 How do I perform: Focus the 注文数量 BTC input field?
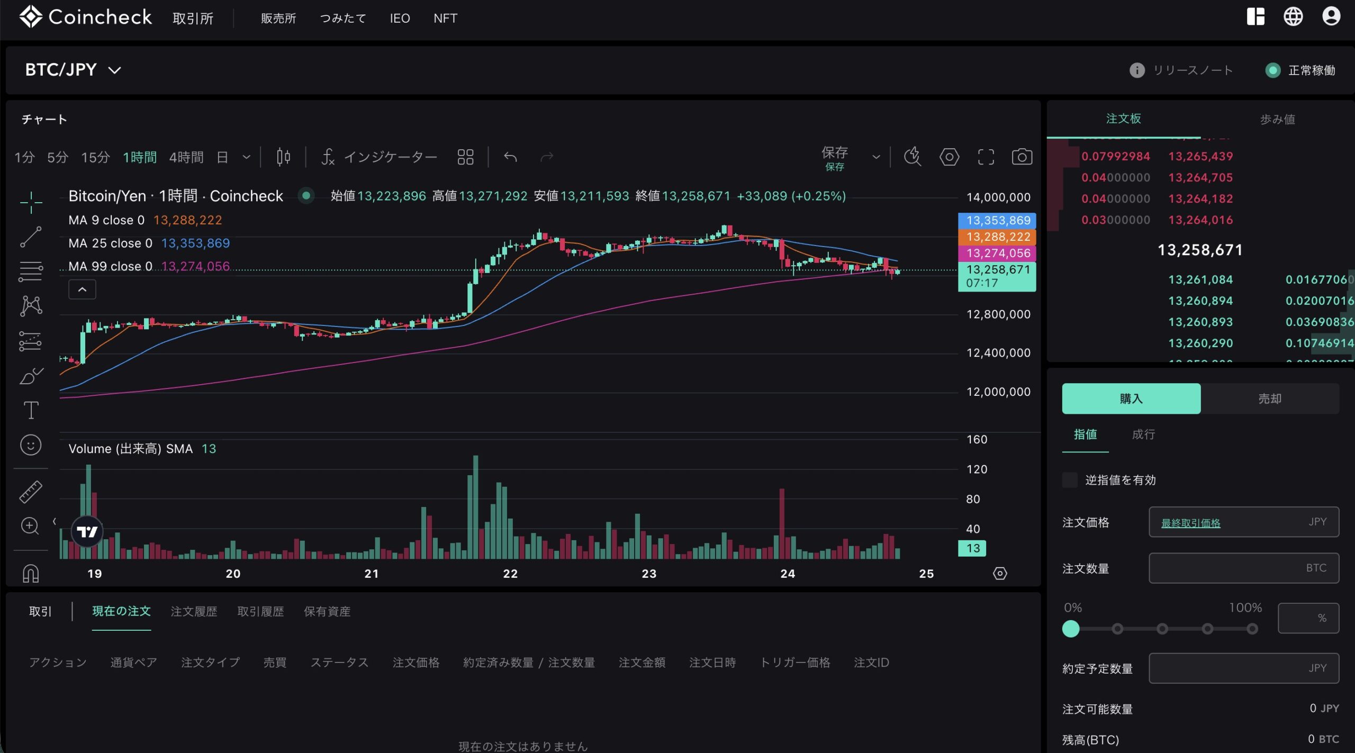point(1244,568)
